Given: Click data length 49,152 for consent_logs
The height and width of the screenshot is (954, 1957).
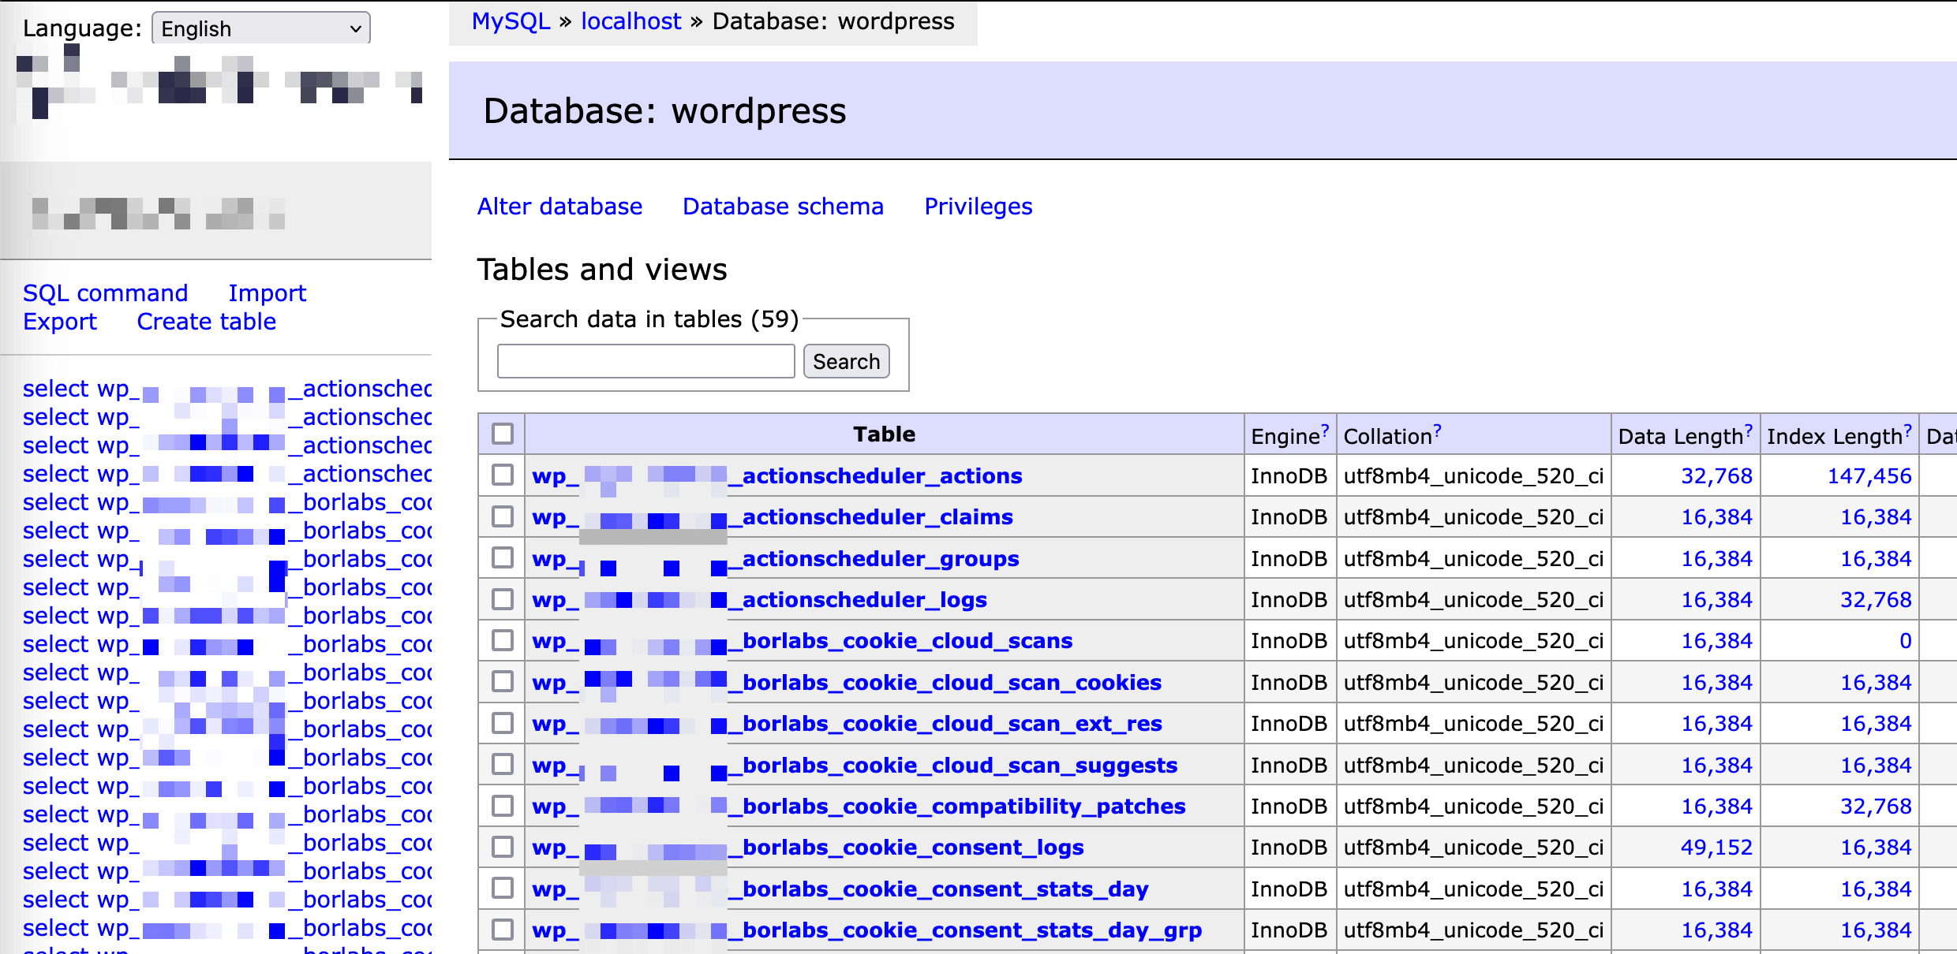Looking at the screenshot, I should (1716, 848).
